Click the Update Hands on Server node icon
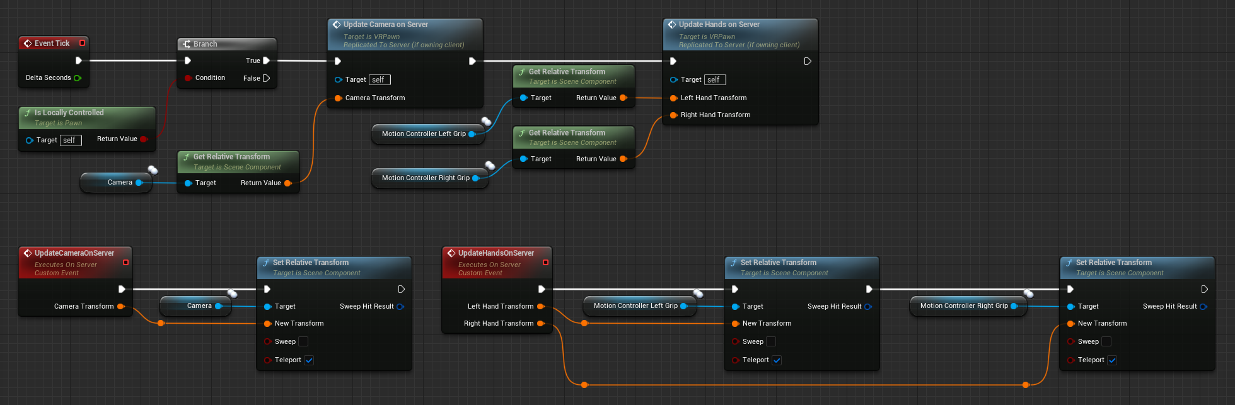The width and height of the screenshot is (1235, 405). [672, 25]
